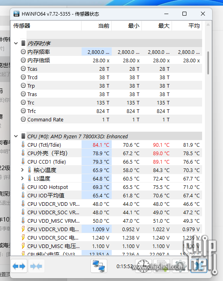Click the 最小 column header

point(127,26)
